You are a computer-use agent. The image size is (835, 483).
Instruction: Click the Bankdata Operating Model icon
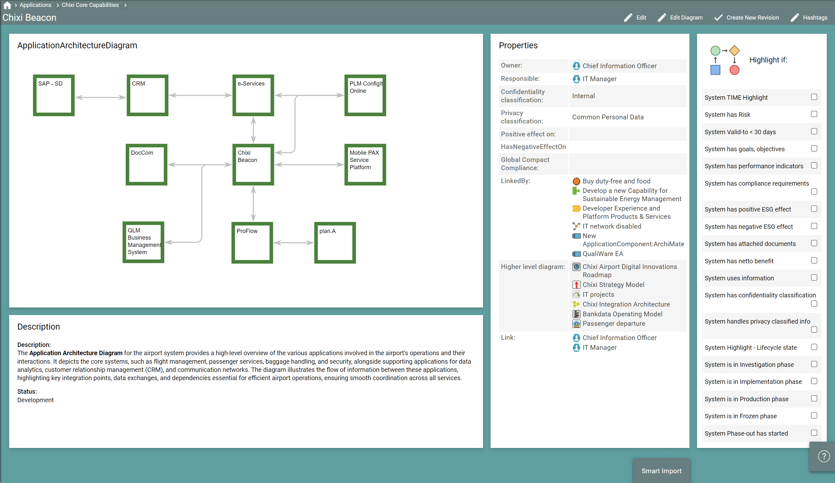[576, 314]
